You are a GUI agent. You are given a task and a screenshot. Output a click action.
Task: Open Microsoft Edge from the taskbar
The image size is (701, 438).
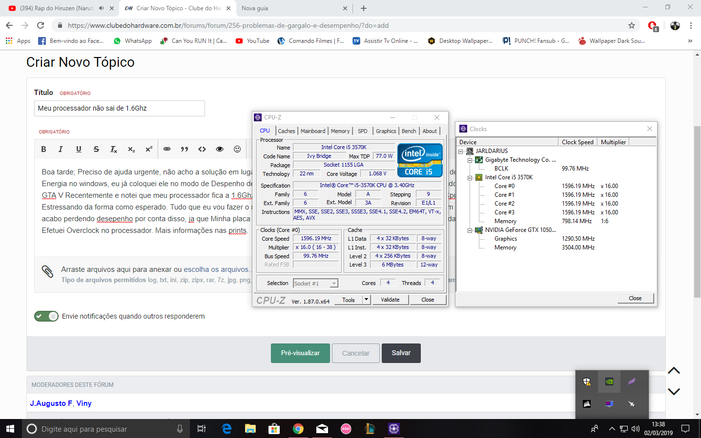click(x=227, y=429)
